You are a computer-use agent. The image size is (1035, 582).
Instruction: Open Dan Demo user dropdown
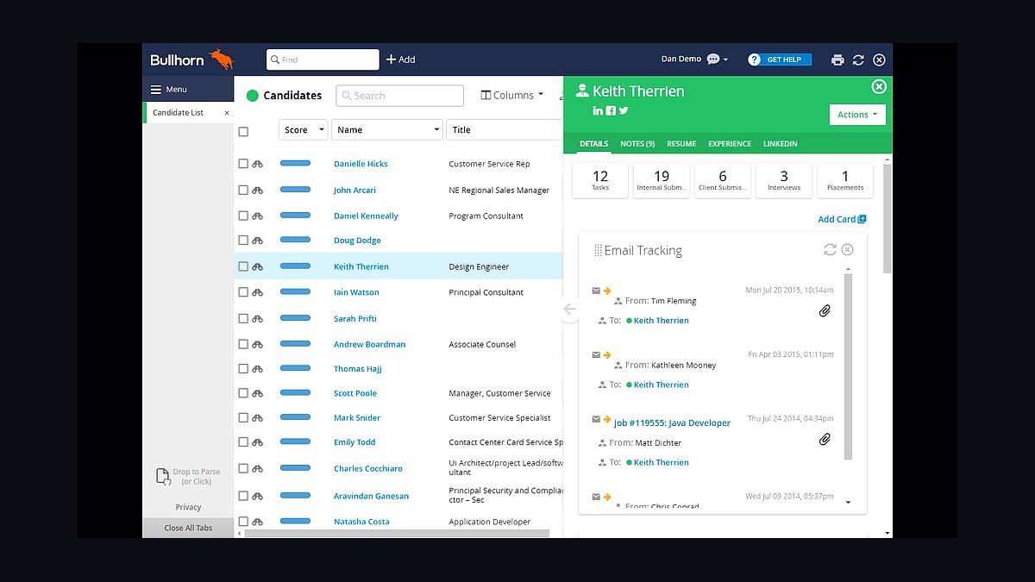(x=695, y=59)
